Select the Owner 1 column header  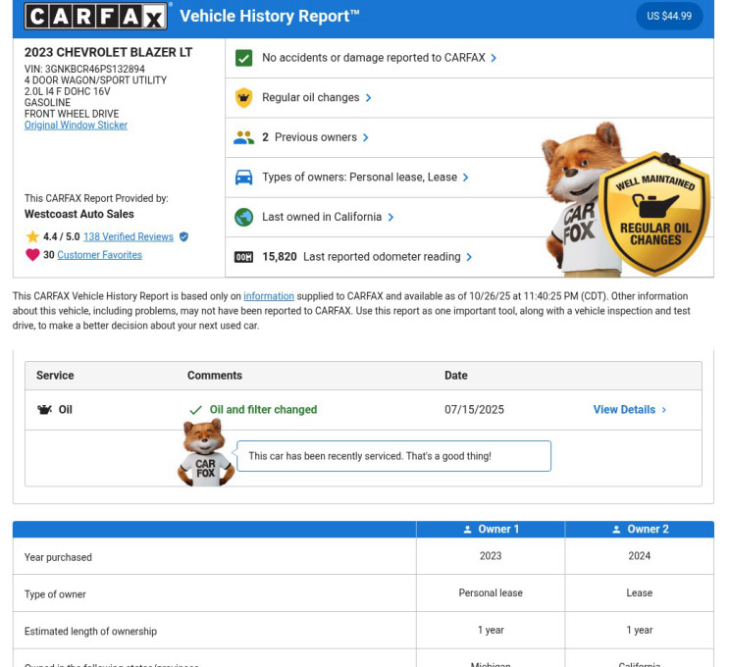click(x=491, y=529)
